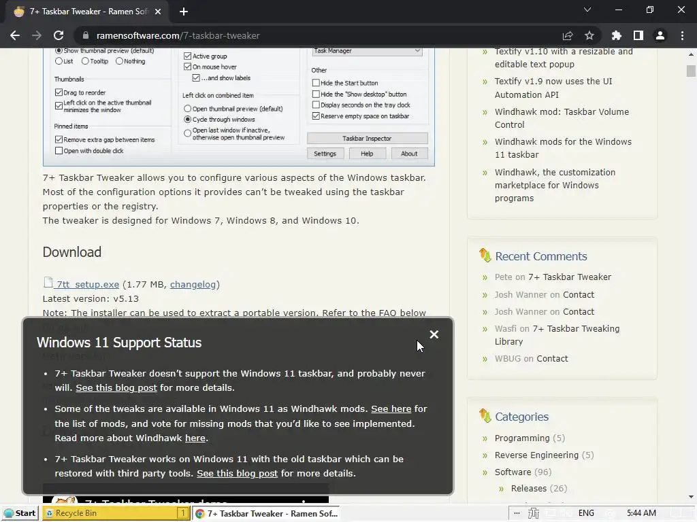Viewport: 697px width, 522px height.
Task: Click the 7tt tray icon
Action: [534, 513]
